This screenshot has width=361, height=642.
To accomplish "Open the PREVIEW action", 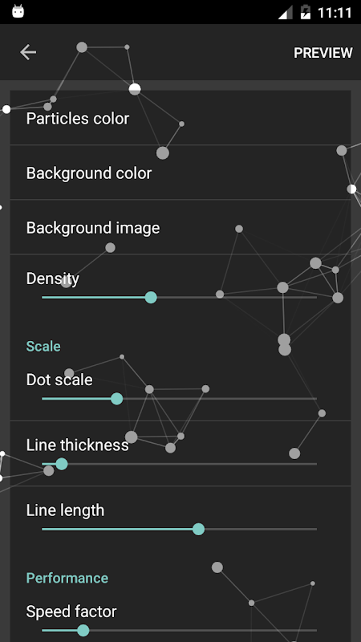I will coord(322,52).
